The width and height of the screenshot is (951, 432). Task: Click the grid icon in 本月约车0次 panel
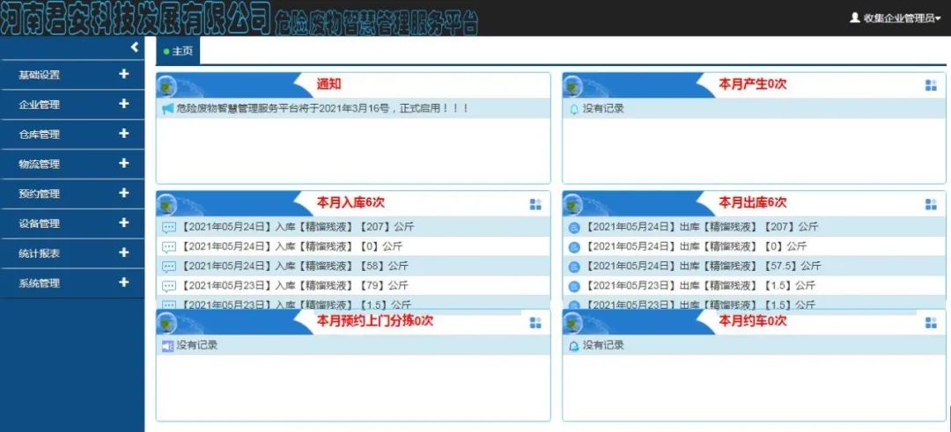tap(931, 322)
